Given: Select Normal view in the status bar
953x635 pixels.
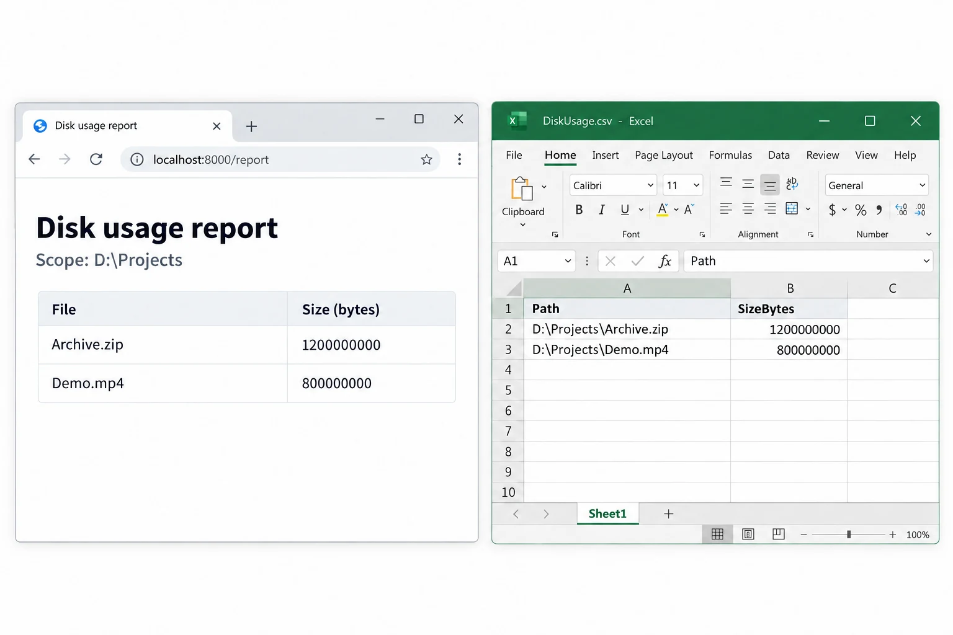Looking at the screenshot, I should (x=717, y=534).
